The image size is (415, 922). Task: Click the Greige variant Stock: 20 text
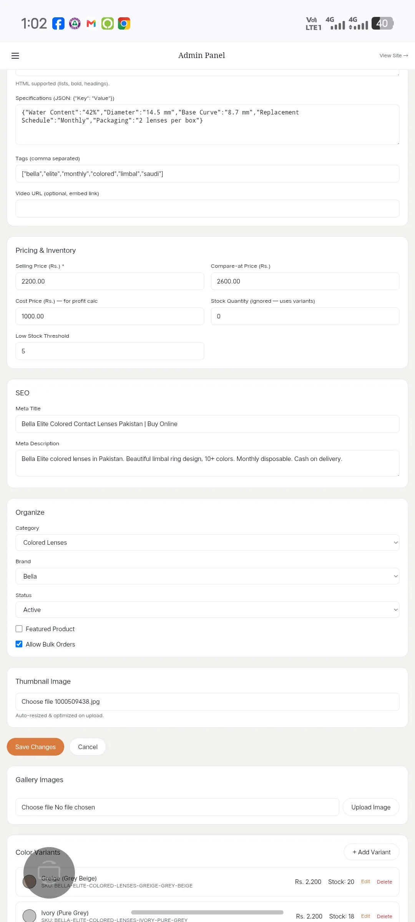click(341, 882)
